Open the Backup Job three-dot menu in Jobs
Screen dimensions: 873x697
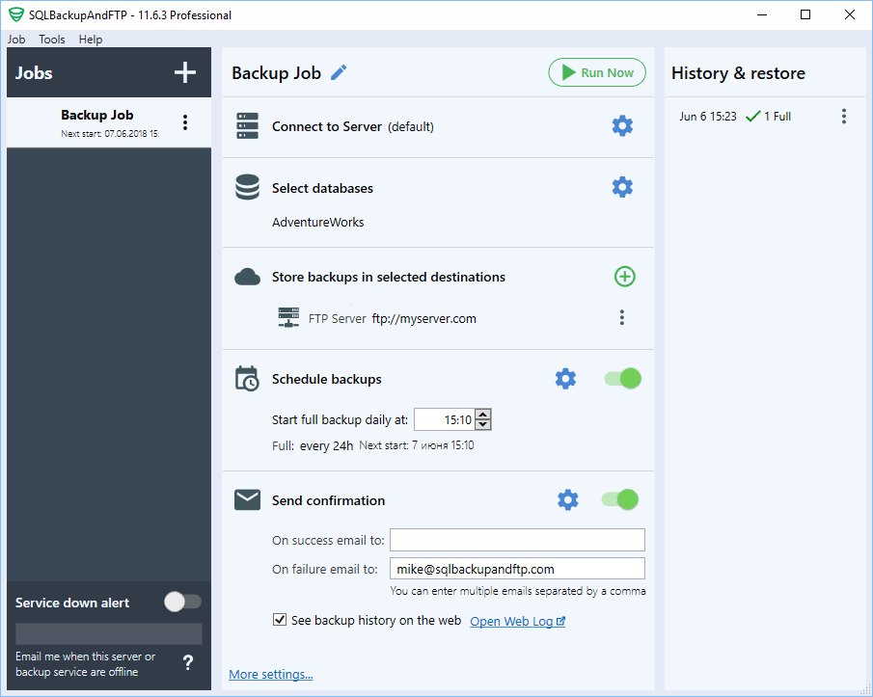185,122
